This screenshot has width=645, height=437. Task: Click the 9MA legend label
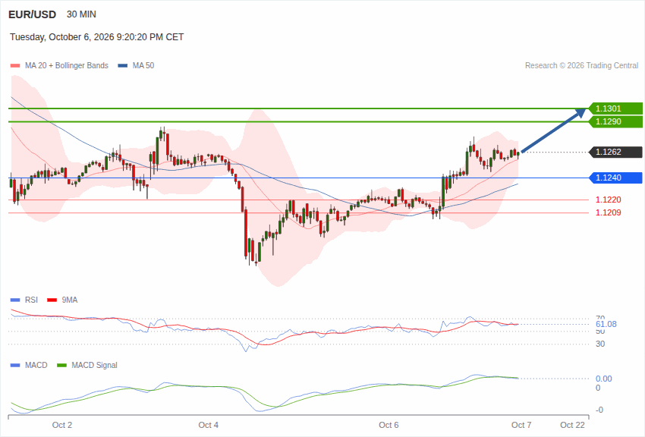70,300
